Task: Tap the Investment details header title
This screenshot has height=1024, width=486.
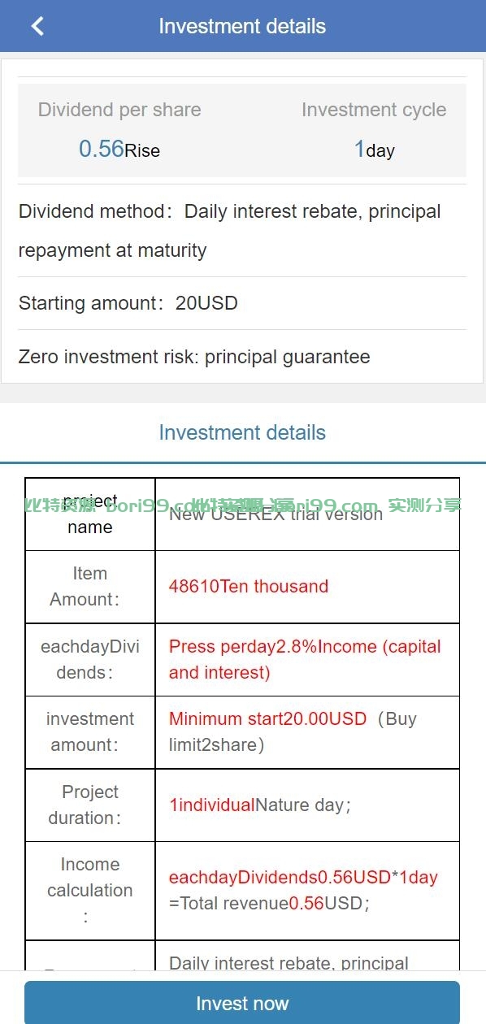Action: point(242,26)
